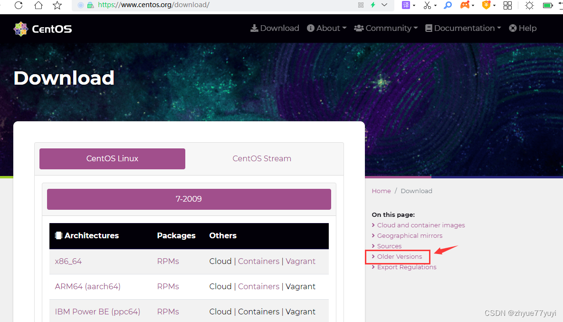The width and height of the screenshot is (563, 322).
Task: Click the blue magnifier search icon
Action: (x=448, y=5)
